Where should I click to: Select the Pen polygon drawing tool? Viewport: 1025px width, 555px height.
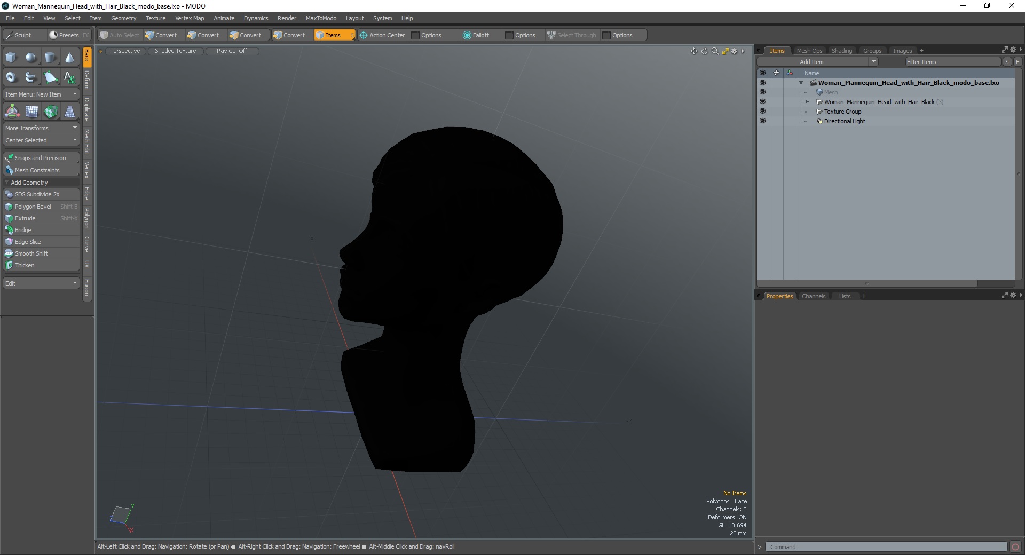click(50, 77)
